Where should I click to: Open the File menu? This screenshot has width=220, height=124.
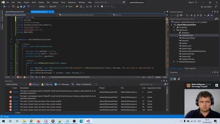click(x=8, y=2)
